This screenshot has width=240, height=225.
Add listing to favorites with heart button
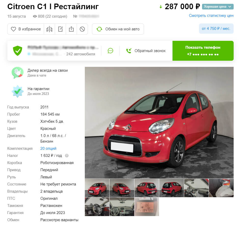pos(26,29)
